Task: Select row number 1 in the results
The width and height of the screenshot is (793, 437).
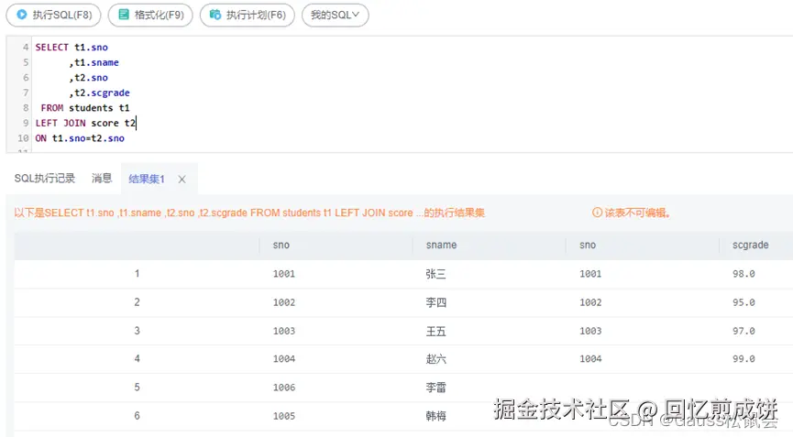Action: 137,274
